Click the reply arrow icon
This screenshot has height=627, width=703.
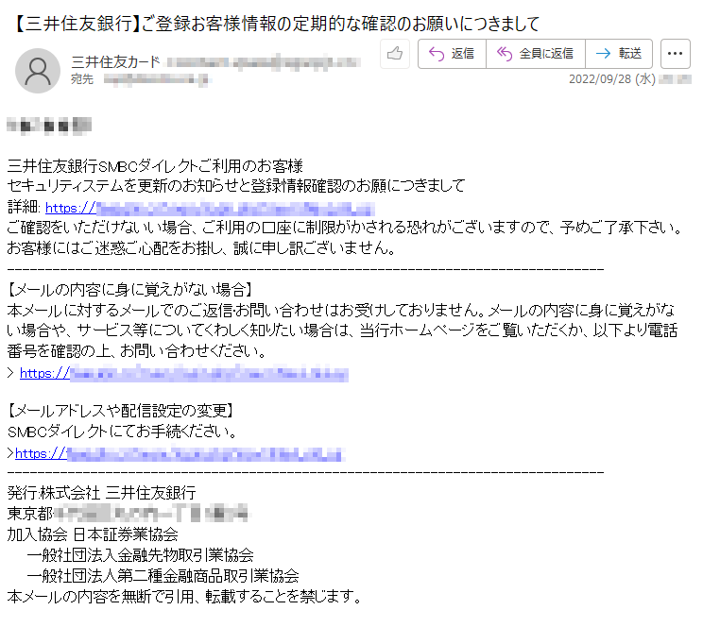[x=437, y=54]
